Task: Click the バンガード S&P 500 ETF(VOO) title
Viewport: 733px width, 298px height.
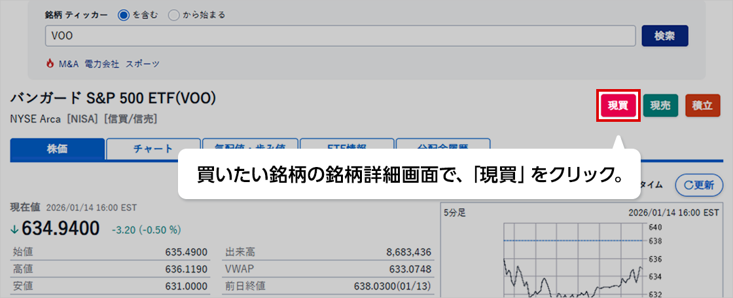Action: coord(113,99)
